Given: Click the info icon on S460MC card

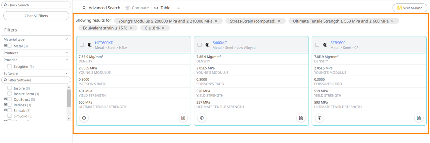Looking at the screenshot, I should point(202,118).
